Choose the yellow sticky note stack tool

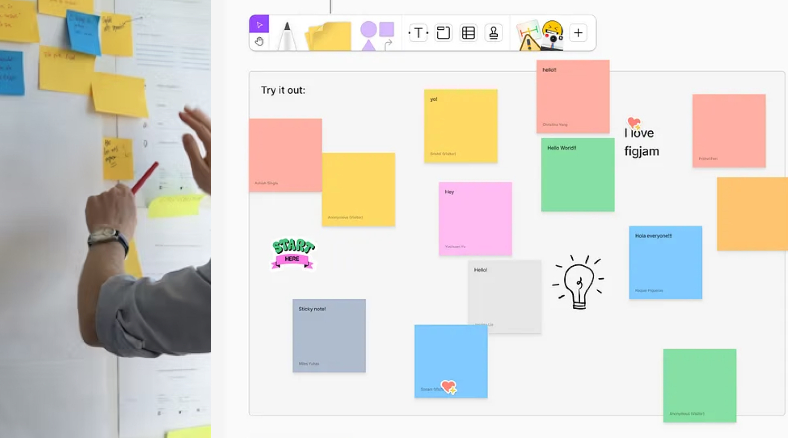[x=328, y=36]
